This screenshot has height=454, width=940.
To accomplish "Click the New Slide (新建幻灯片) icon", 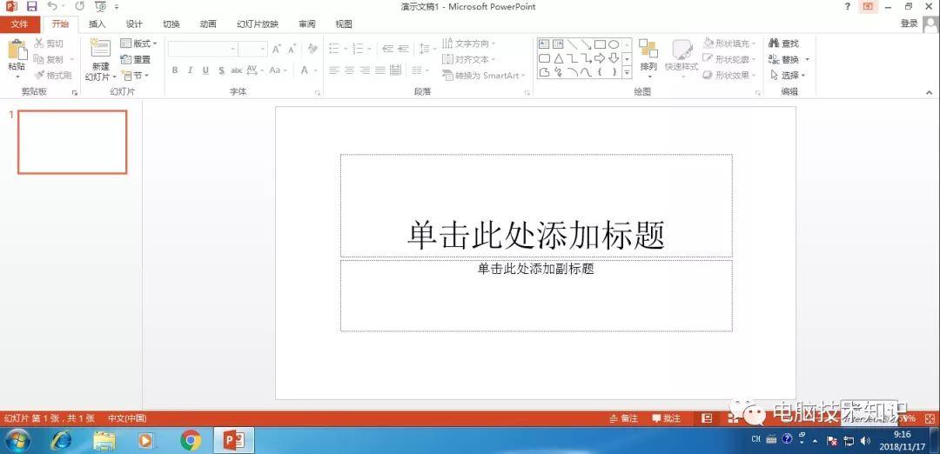I will tap(100, 49).
